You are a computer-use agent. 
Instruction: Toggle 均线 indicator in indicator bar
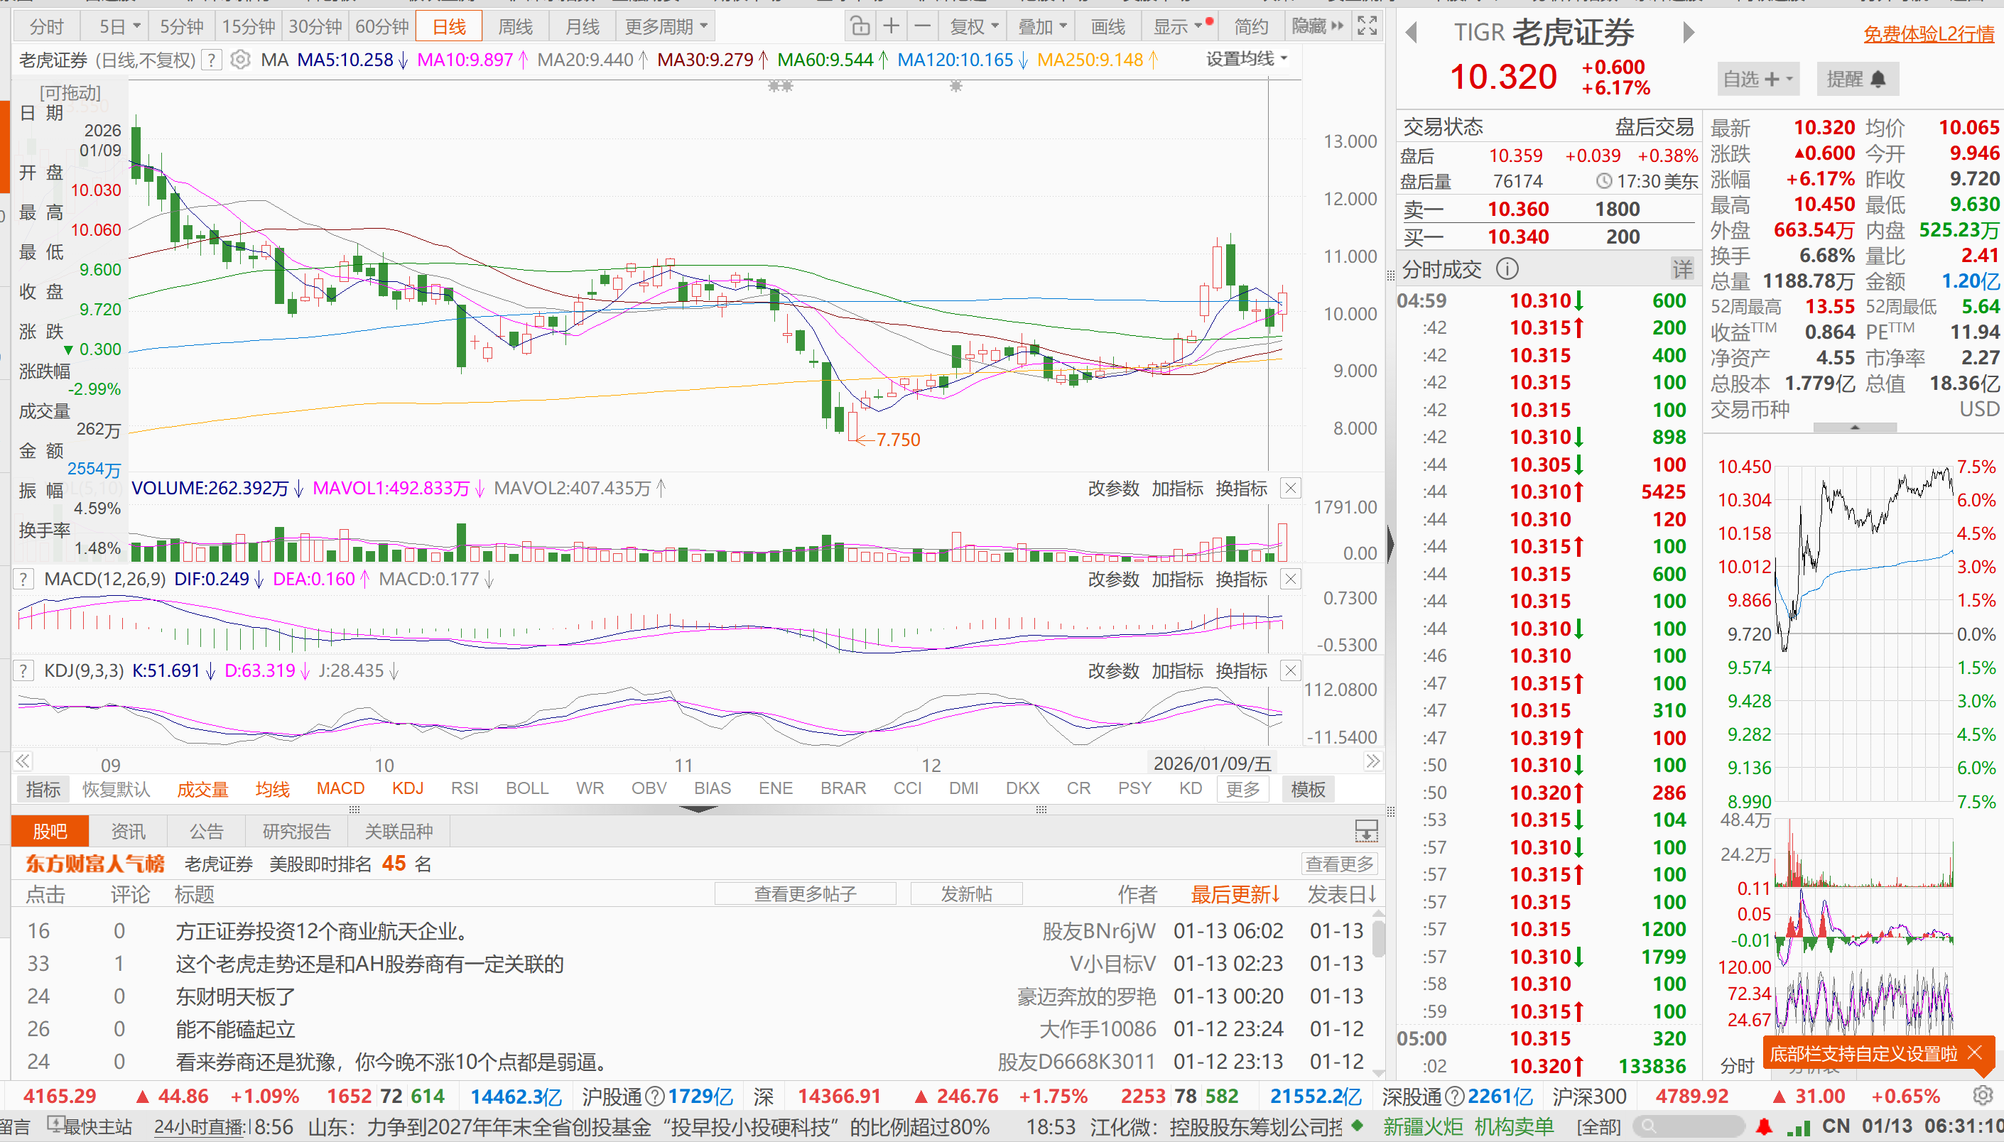[x=272, y=789]
